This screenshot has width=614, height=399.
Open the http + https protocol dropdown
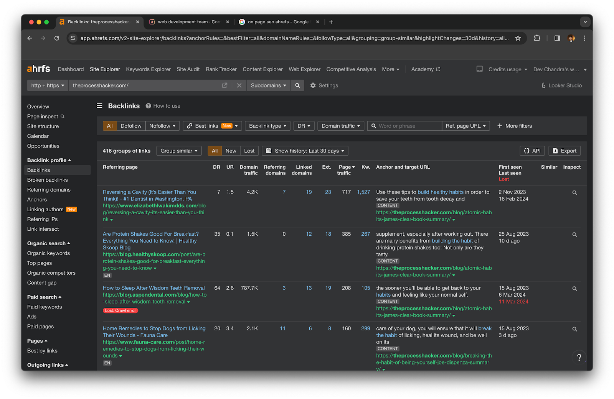pos(48,85)
